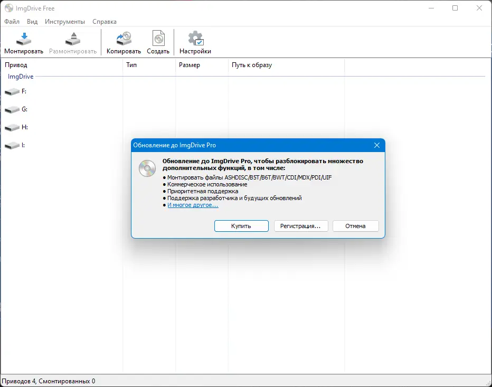This screenshot has width=492, height=387.
Task: Click the disc icon in upgrade dialog
Action: (x=147, y=168)
